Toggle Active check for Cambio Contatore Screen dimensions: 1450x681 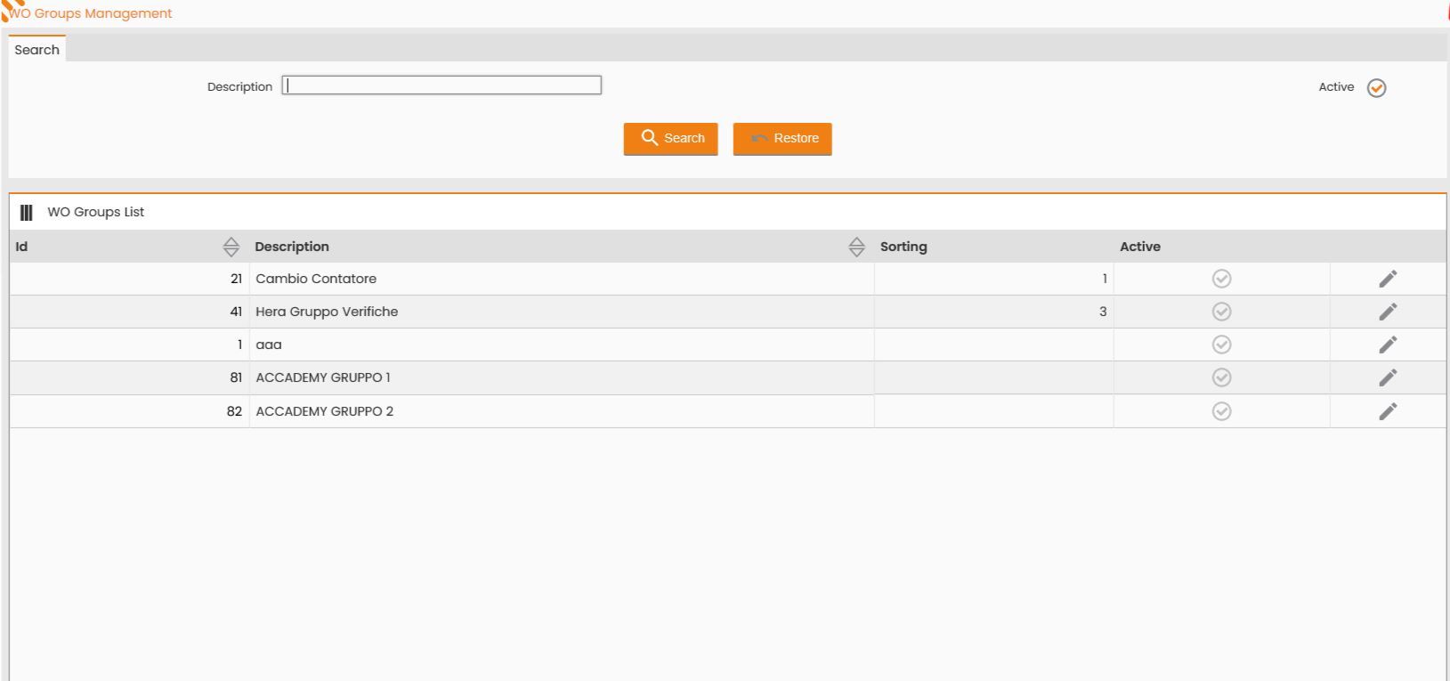[1221, 279]
